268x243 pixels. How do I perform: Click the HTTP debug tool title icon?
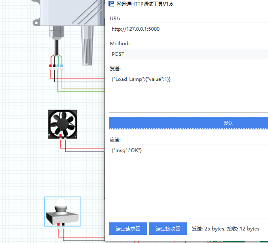click(x=111, y=4)
